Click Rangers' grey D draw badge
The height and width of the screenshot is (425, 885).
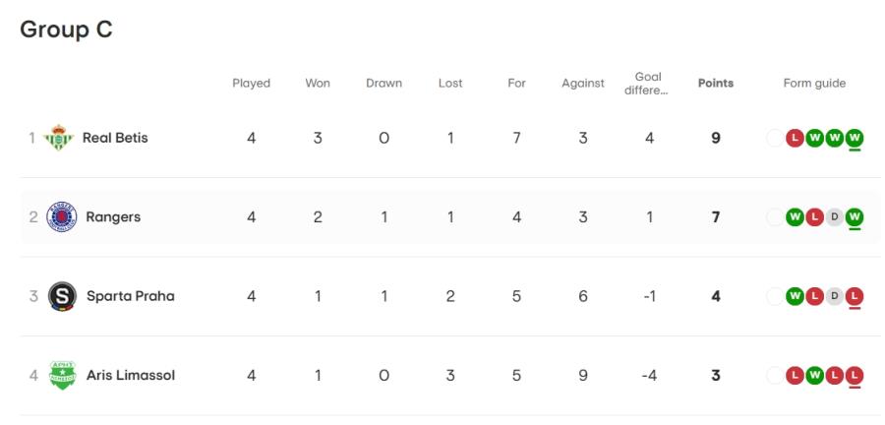click(835, 216)
